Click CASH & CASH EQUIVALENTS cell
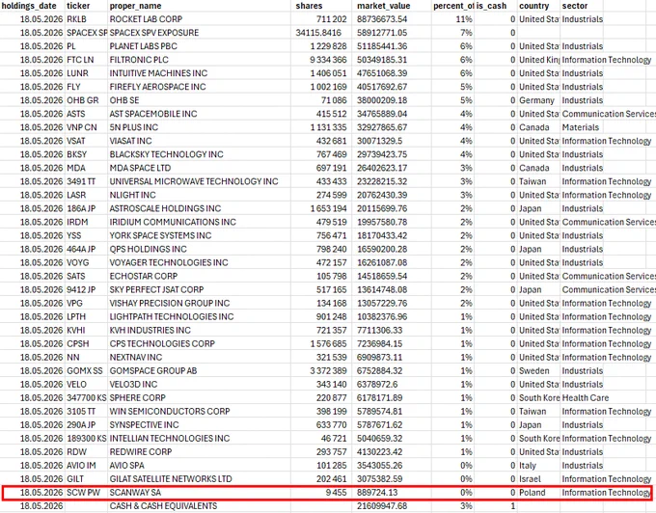The height and width of the screenshot is (513, 656). pos(200,506)
